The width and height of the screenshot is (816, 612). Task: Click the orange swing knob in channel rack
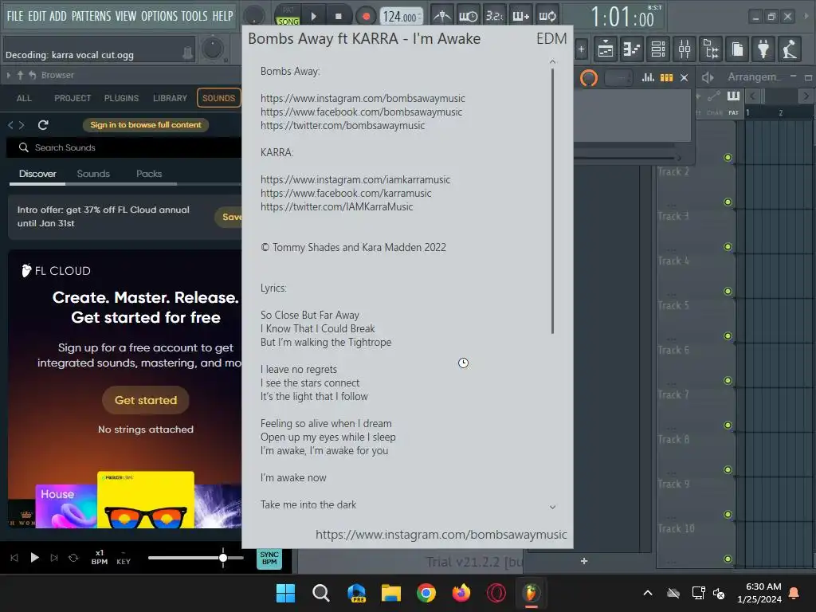pos(589,77)
